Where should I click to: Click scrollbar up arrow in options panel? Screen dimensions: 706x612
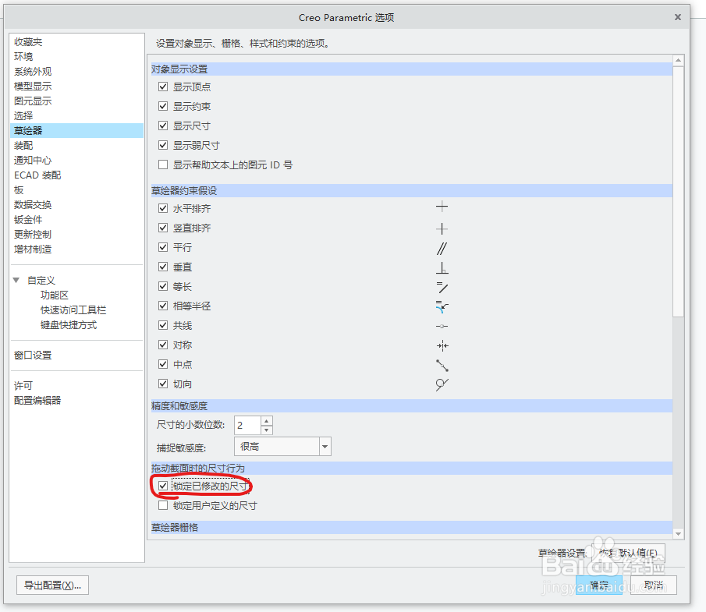678,60
